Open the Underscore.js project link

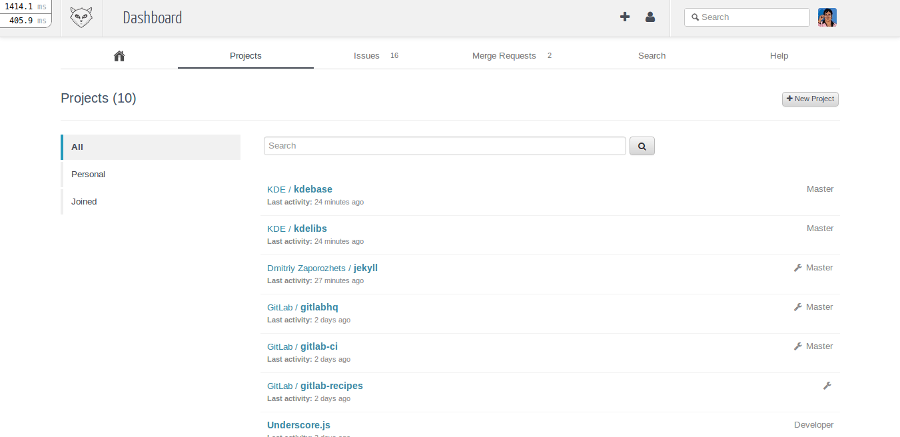(298, 425)
